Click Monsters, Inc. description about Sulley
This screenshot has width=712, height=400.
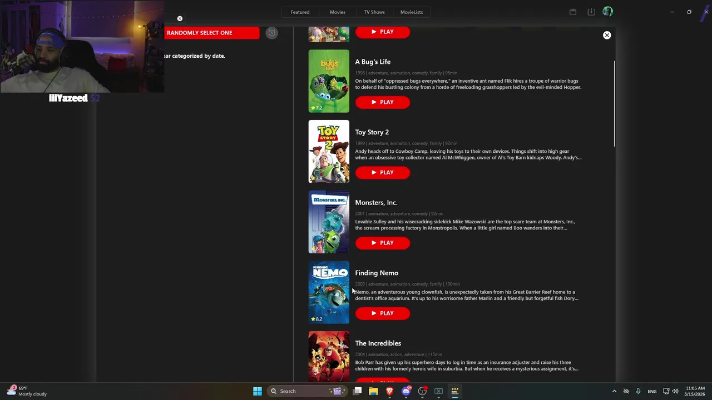465,225
